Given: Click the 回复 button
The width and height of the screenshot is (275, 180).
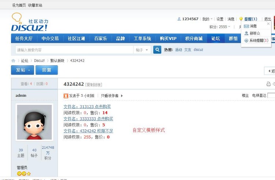Looking at the screenshot, I should (x=47, y=70).
